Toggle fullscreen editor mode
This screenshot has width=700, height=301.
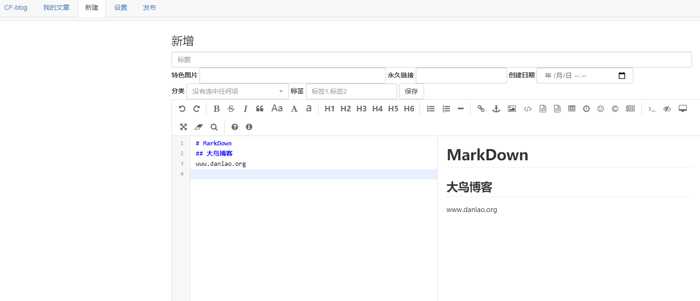(184, 127)
